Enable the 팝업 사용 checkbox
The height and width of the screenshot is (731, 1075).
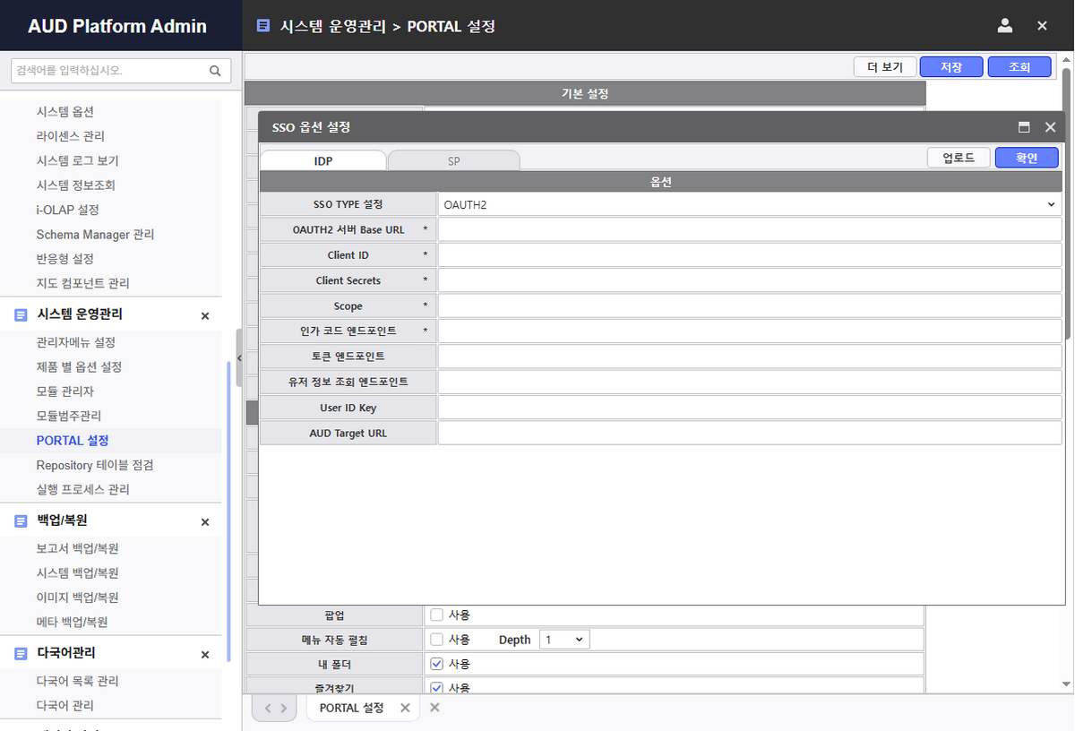pos(437,615)
